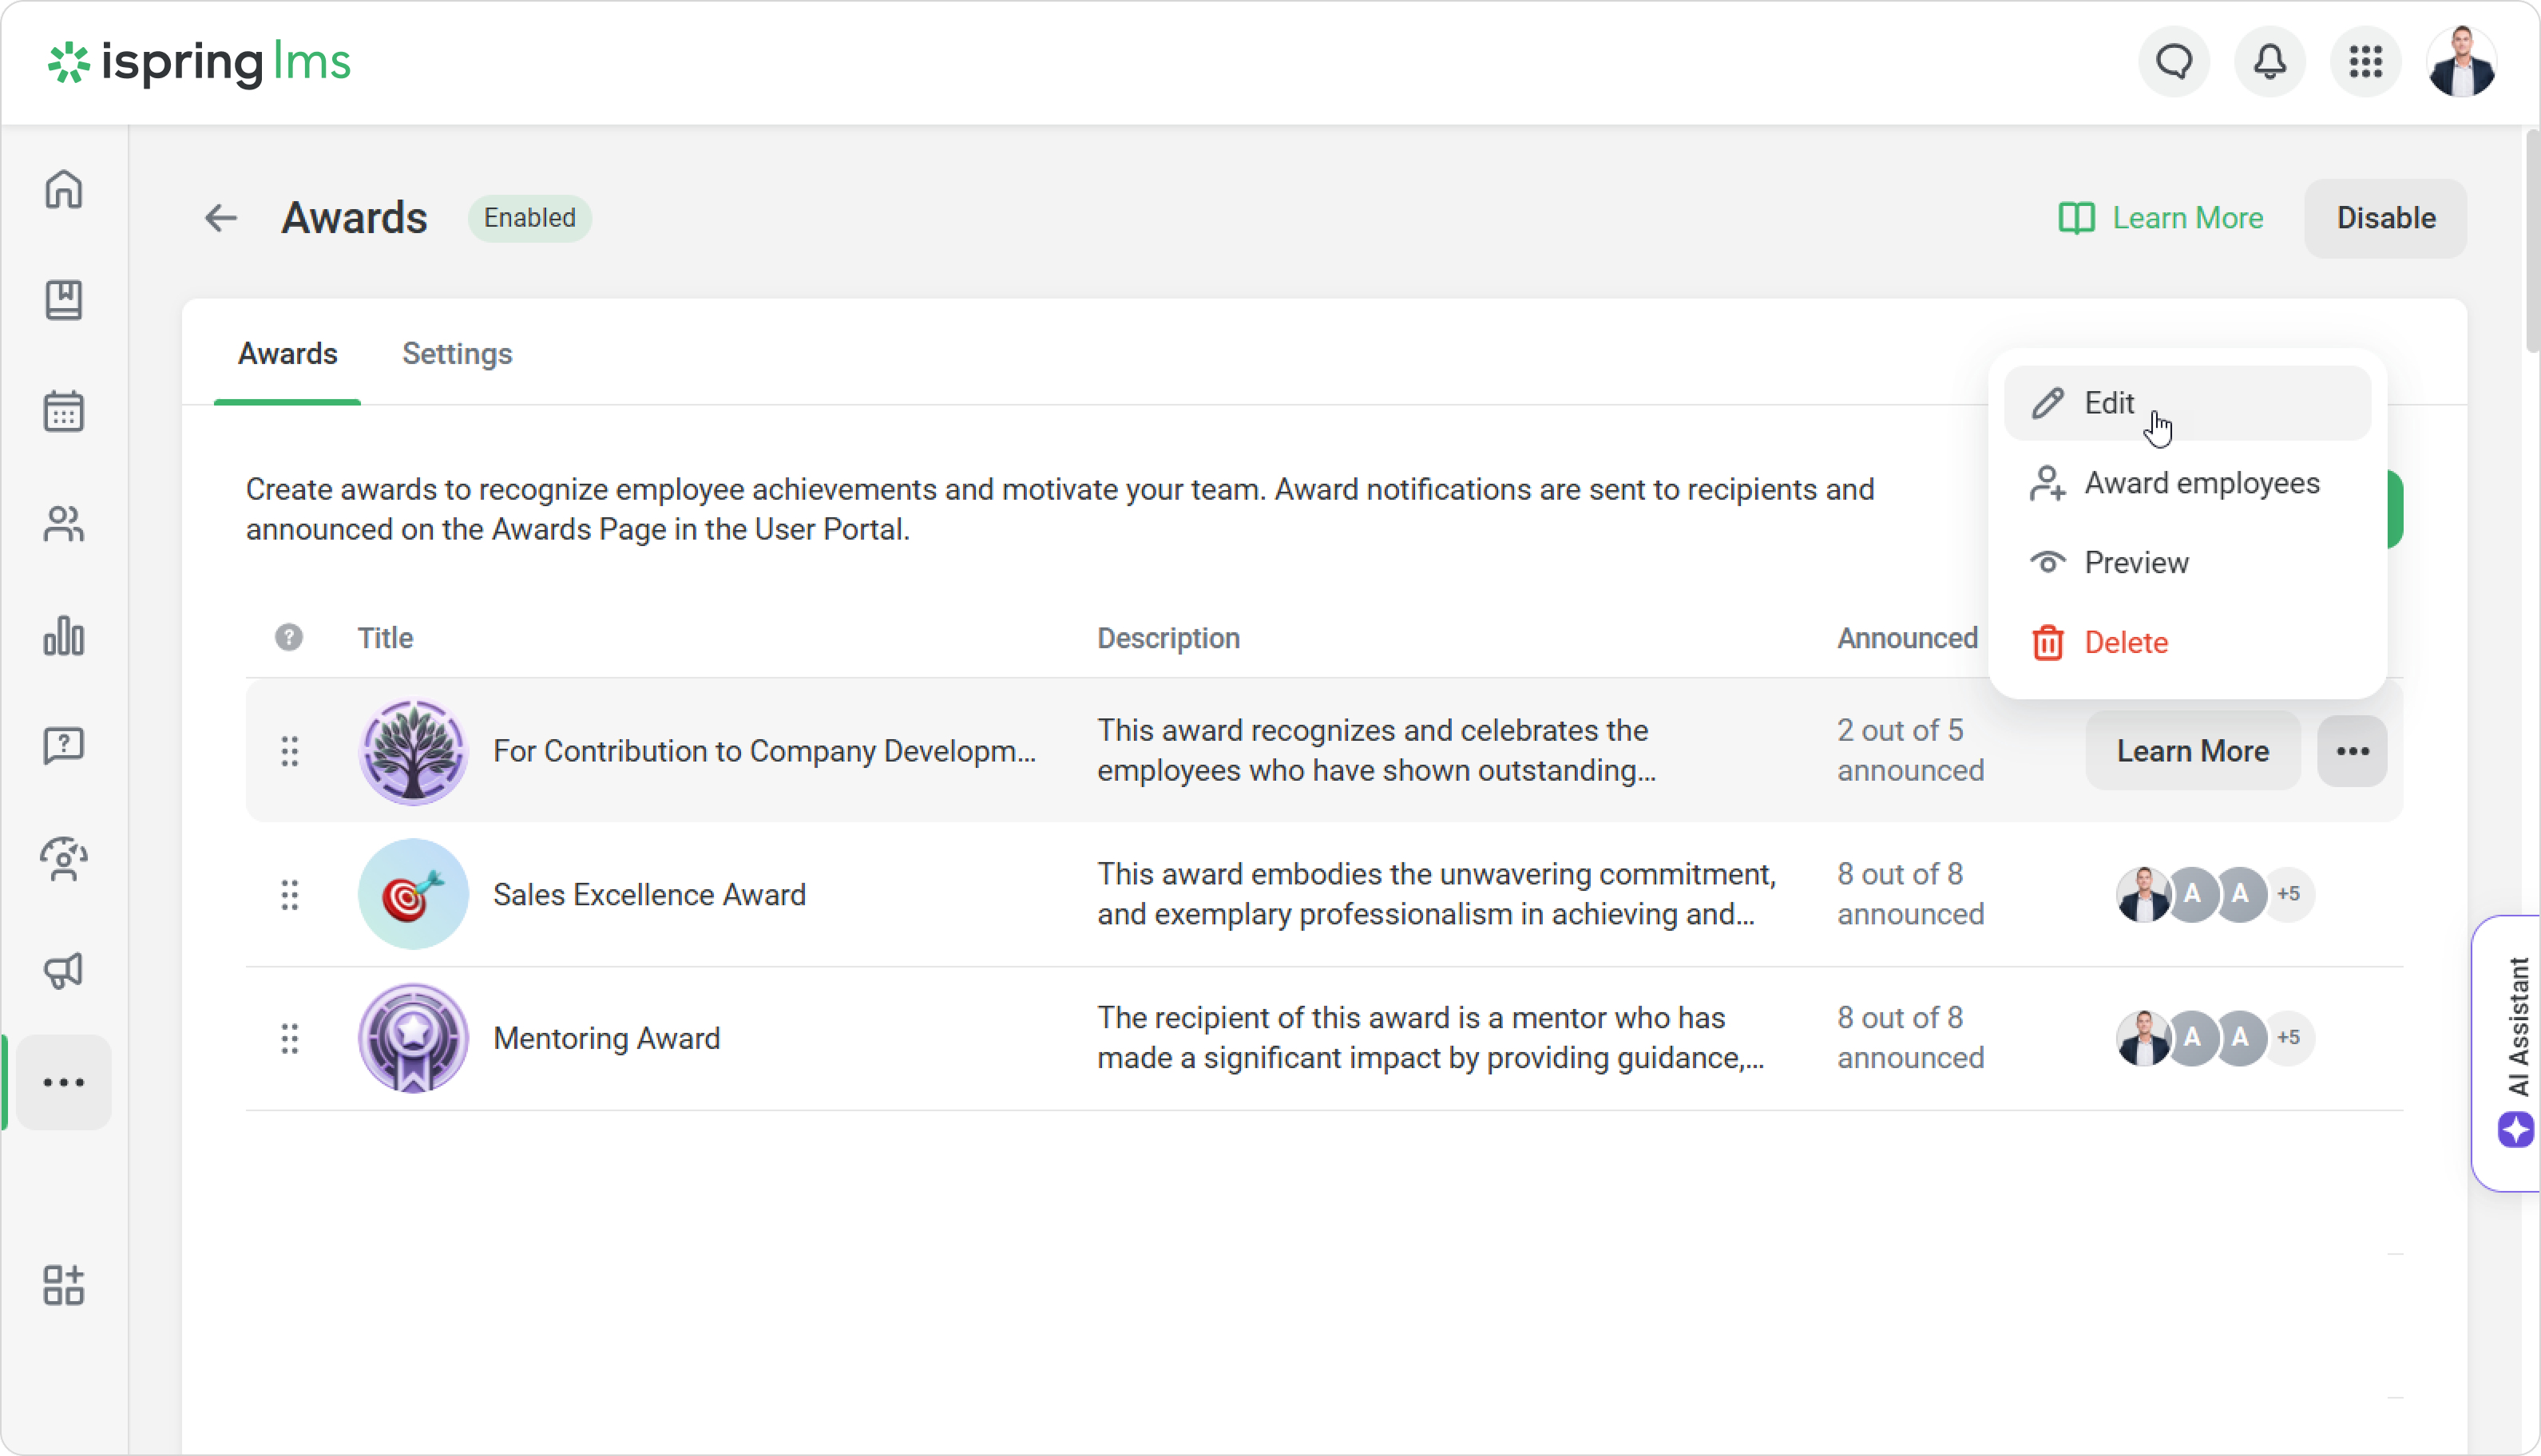Open the apps grid icon
Screen dimensions: 2541x1456
pyautogui.click(x=2365, y=62)
